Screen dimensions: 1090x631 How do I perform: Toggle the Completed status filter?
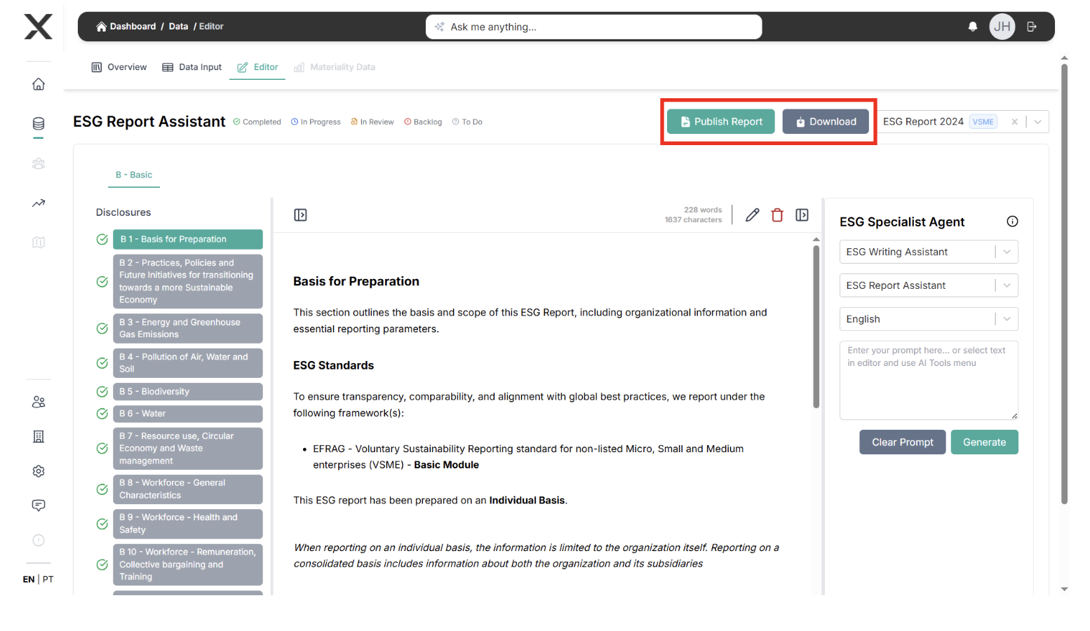tap(257, 122)
